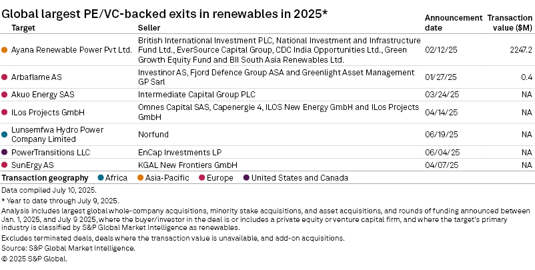Click the Norfund seller cell
Screen dimensions: 535x270
point(153,134)
